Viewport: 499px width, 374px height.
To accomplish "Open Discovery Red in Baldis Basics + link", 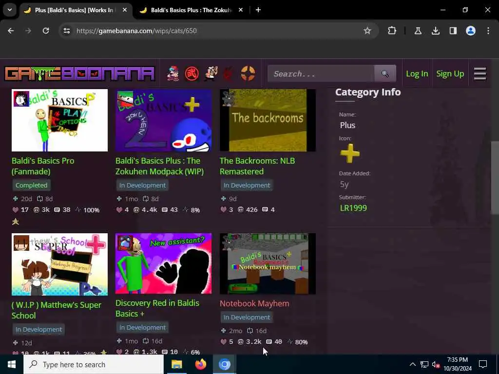I will click(x=157, y=308).
